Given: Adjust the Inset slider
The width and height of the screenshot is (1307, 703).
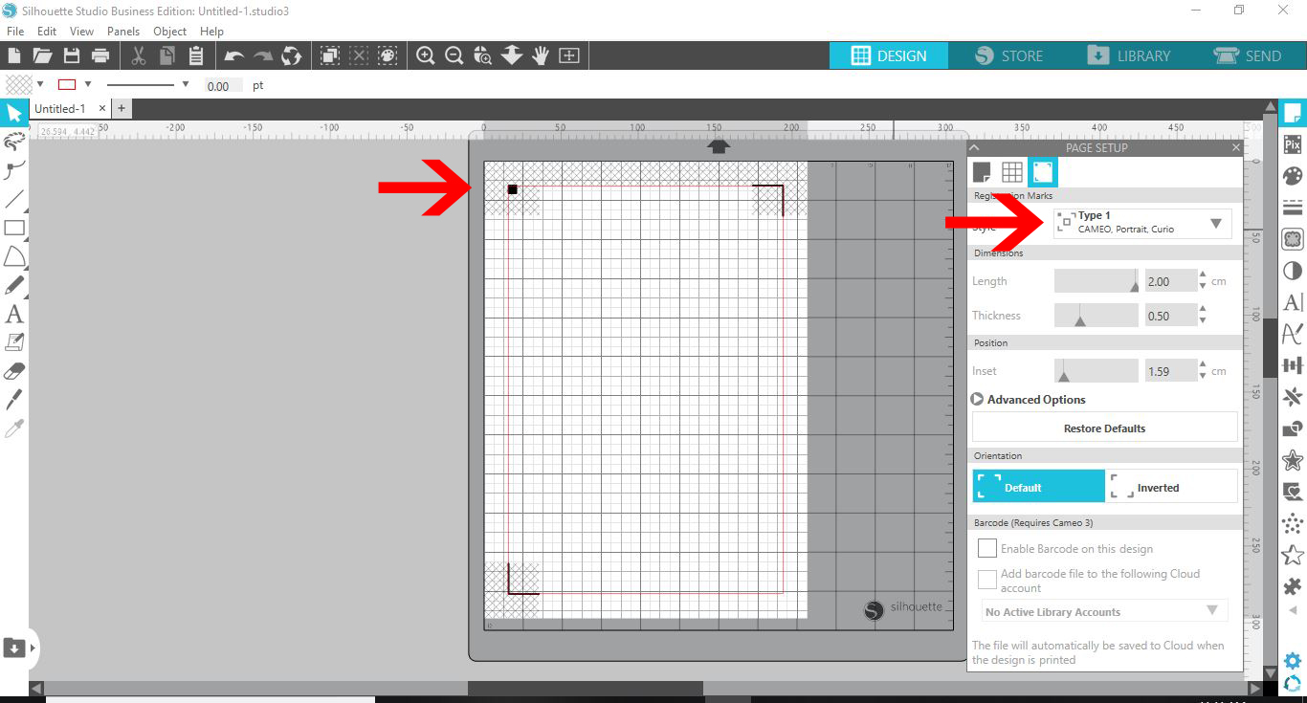Looking at the screenshot, I should pos(1097,370).
